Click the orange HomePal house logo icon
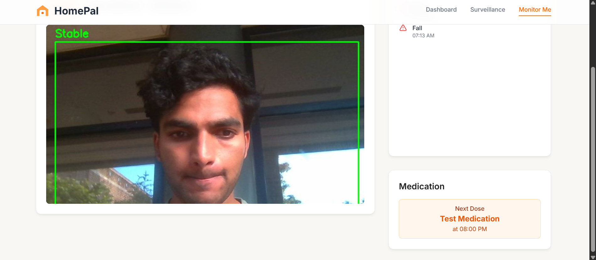Screen dimensions: 596x260 click(43, 11)
